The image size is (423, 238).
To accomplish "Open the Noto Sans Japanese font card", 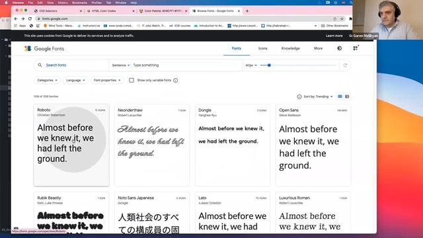I will click(x=152, y=212).
